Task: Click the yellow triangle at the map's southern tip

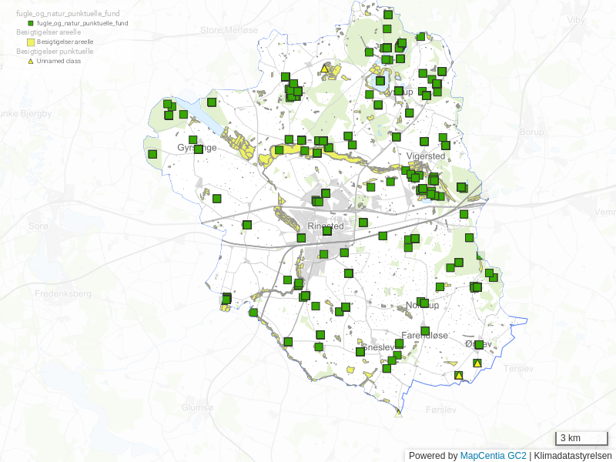Action: point(399,413)
